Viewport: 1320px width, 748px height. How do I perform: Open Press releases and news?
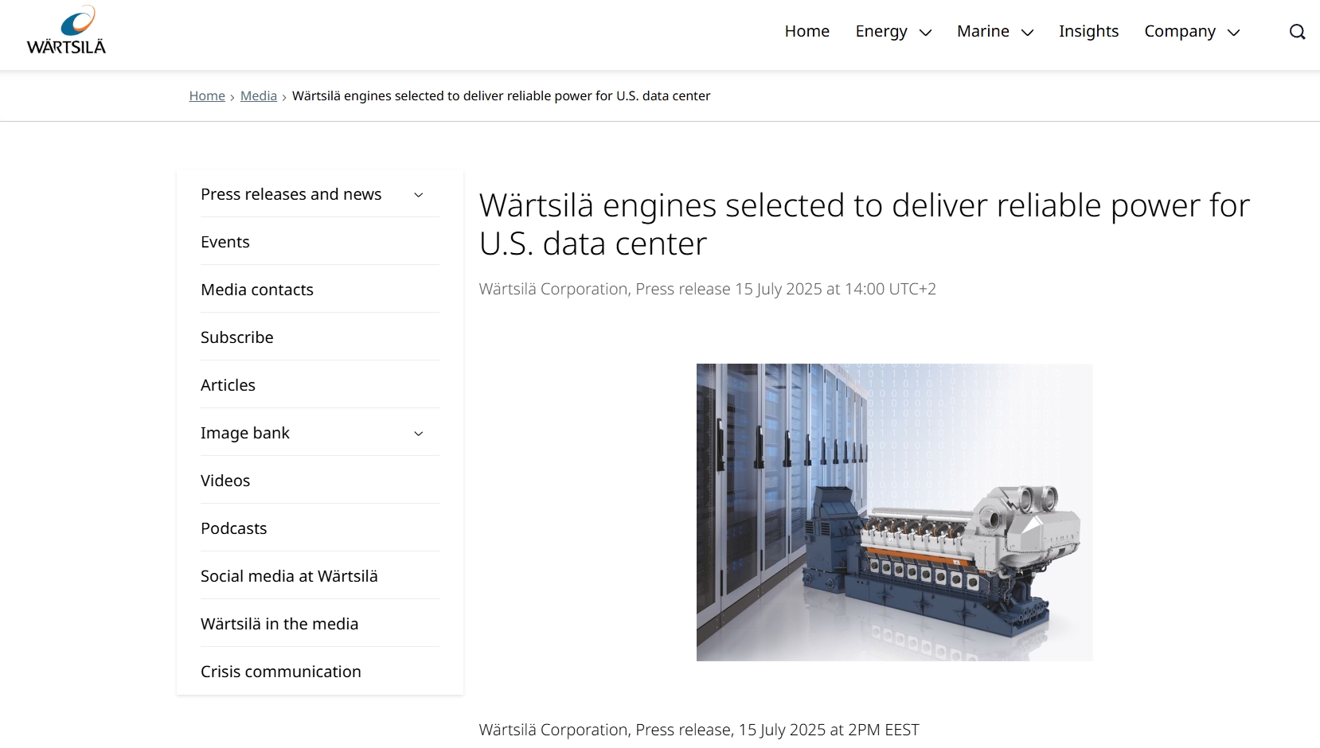(x=291, y=194)
